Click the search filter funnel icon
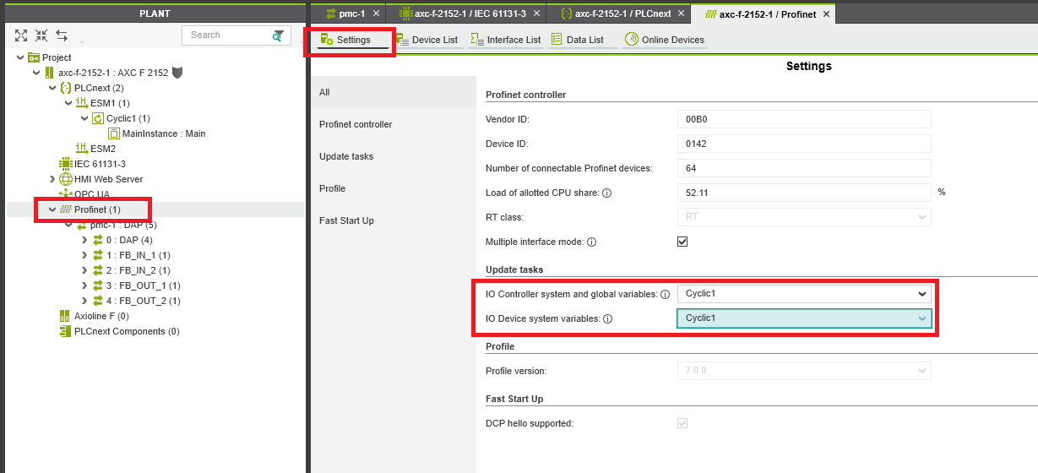This screenshot has height=473, width=1038. pyautogui.click(x=278, y=35)
